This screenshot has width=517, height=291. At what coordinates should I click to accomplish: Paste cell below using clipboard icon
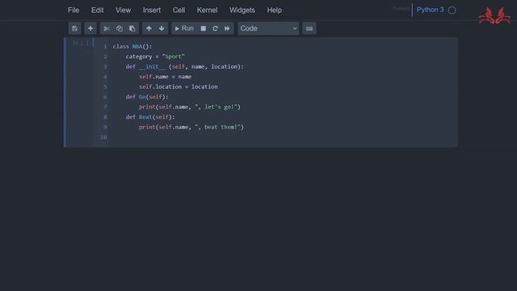[x=132, y=28]
